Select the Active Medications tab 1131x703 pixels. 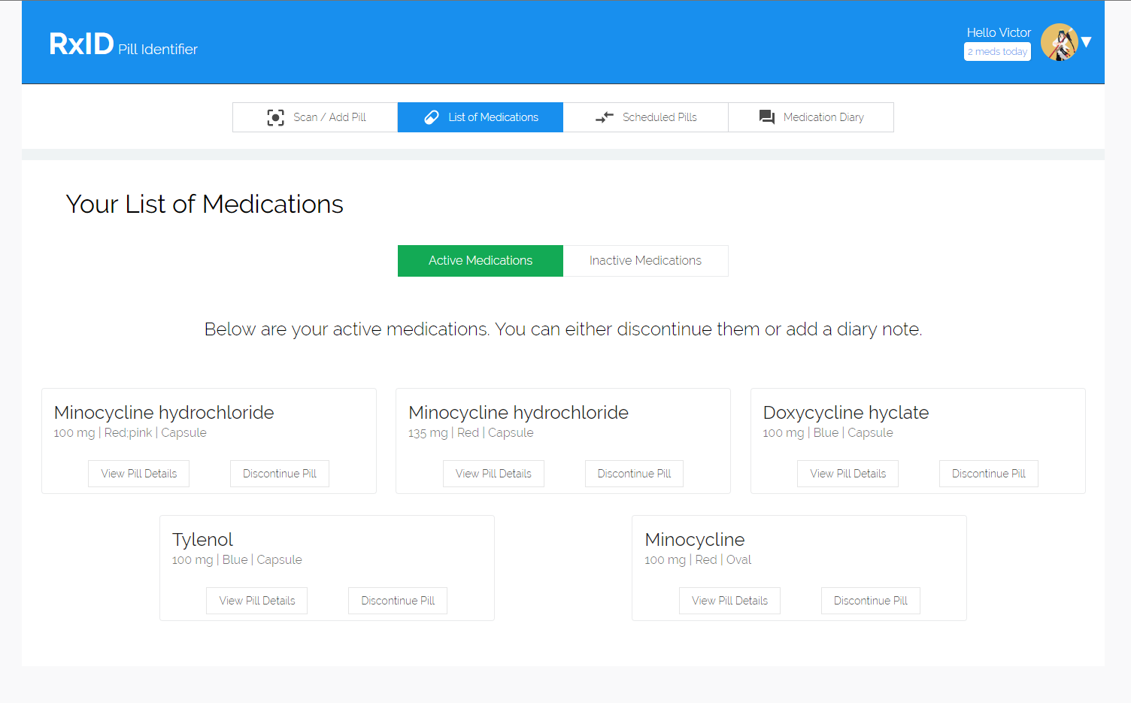point(480,261)
